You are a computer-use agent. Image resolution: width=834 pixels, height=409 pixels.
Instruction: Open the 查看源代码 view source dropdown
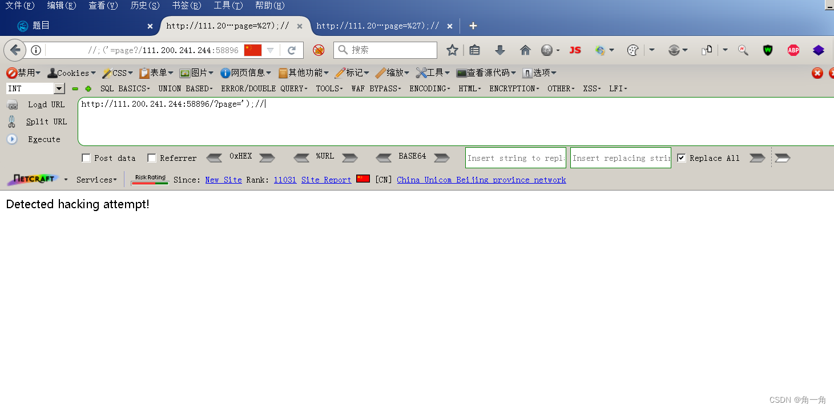point(486,72)
